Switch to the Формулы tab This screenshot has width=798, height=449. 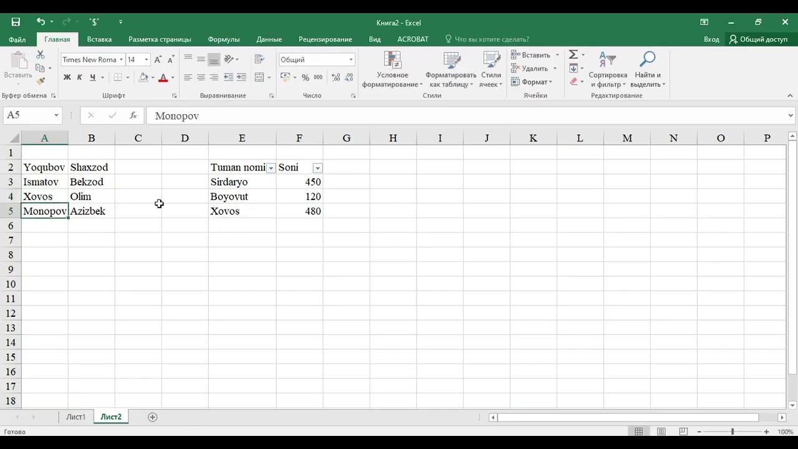[x=224, y=39]
